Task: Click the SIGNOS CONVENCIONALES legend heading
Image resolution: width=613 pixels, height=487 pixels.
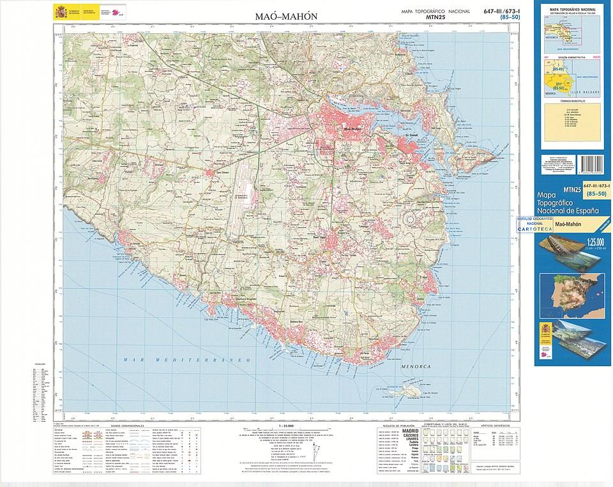Action: (x=128, y=426)
